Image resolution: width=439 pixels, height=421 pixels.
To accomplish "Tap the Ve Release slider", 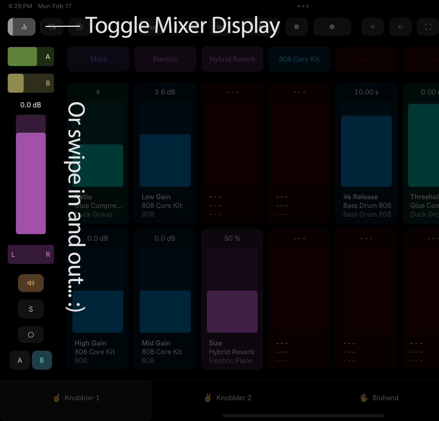I will click(x=366, y=144).
